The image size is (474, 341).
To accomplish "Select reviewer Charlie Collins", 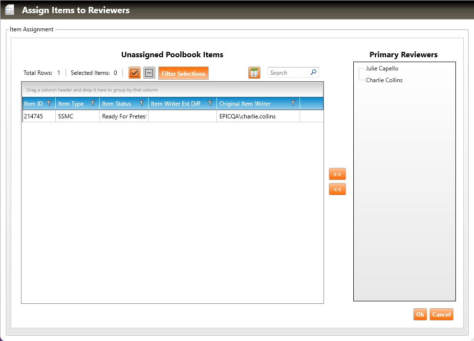I will pyautogui.click(x=384, y=80).
